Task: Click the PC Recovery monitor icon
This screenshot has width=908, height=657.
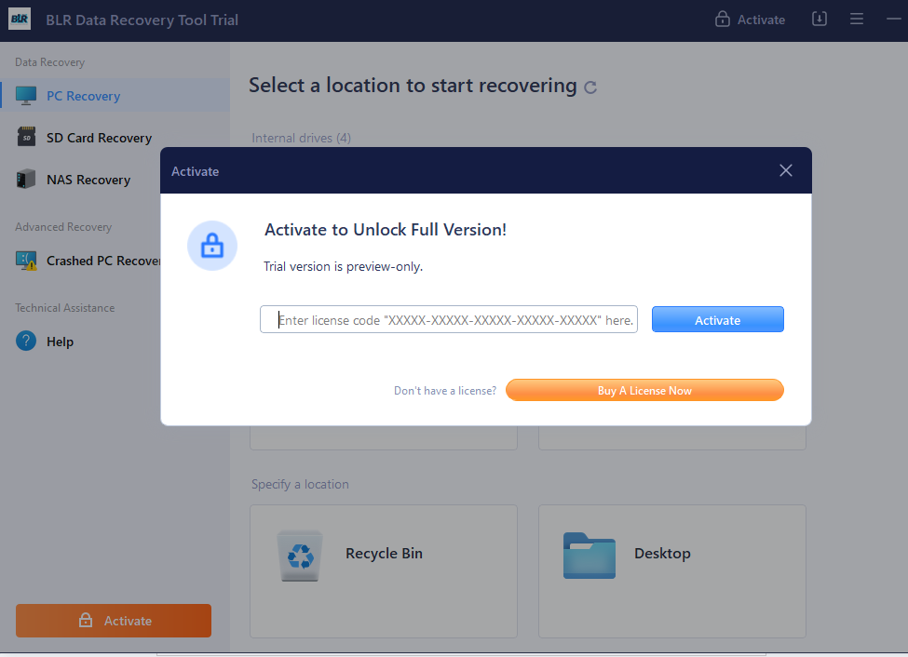Action: [x=26, y=96]
